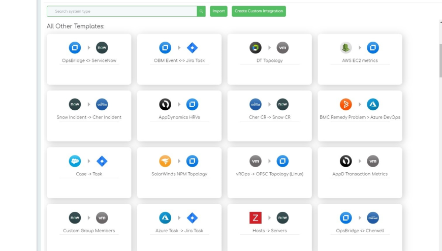Open SolarWinds NPM Topology template

(179, 174)
